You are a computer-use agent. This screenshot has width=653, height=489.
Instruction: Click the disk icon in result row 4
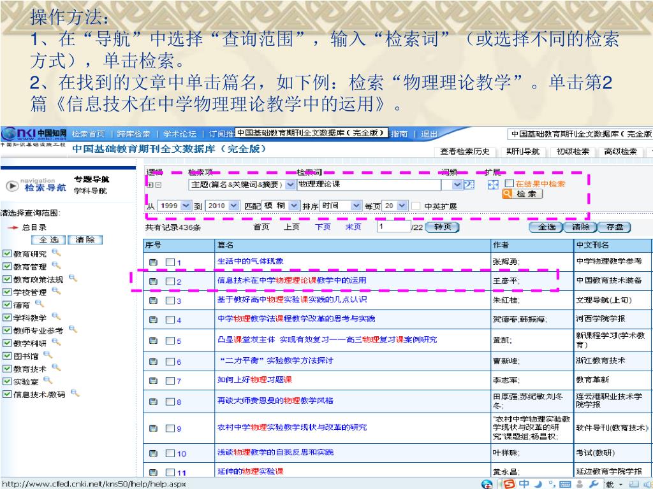pos(153,320)
